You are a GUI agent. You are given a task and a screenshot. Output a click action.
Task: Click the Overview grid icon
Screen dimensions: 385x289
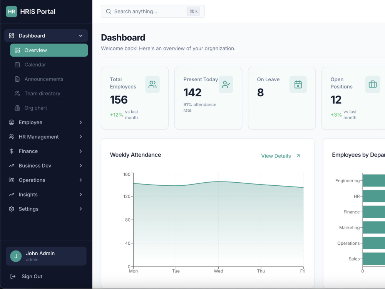[x=17, y=50]
